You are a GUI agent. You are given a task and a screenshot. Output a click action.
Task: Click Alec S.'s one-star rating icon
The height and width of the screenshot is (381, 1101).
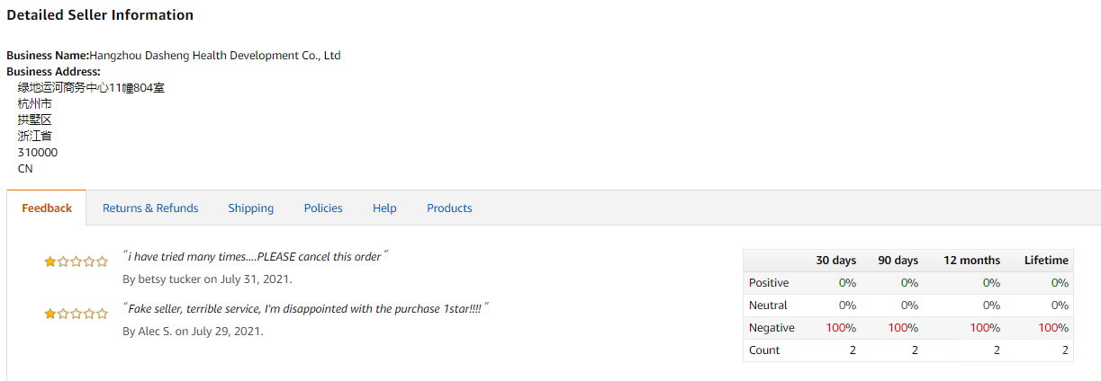pyautogui.click(x=76, y=314)
